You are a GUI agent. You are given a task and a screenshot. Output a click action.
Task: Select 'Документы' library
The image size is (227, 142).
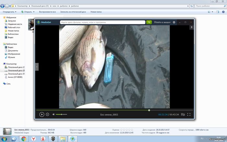[x=11, y=51]
